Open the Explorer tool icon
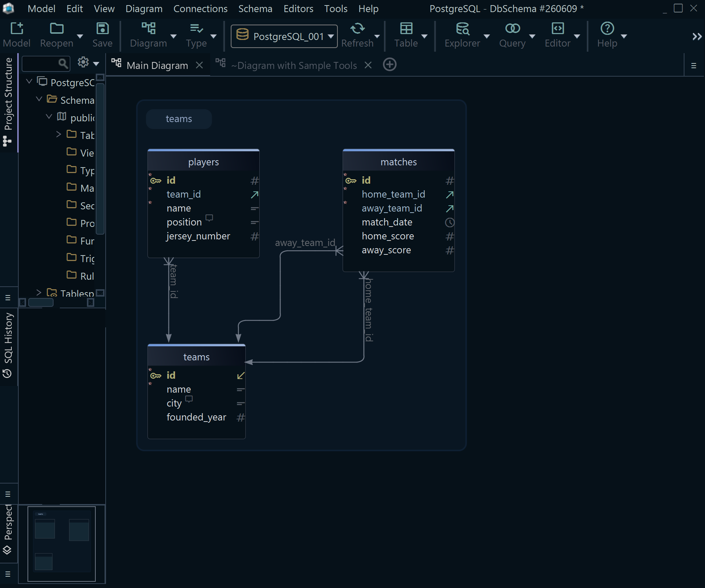The height and width of the screenshot is (588, 705). pos(462,29)
